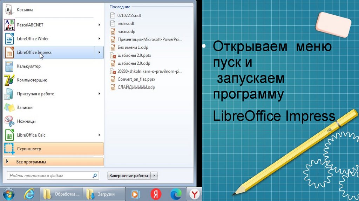Open Калькулятор from the Start menu
The height and width of the screenshot is (201, 359).
click(54, 66)
